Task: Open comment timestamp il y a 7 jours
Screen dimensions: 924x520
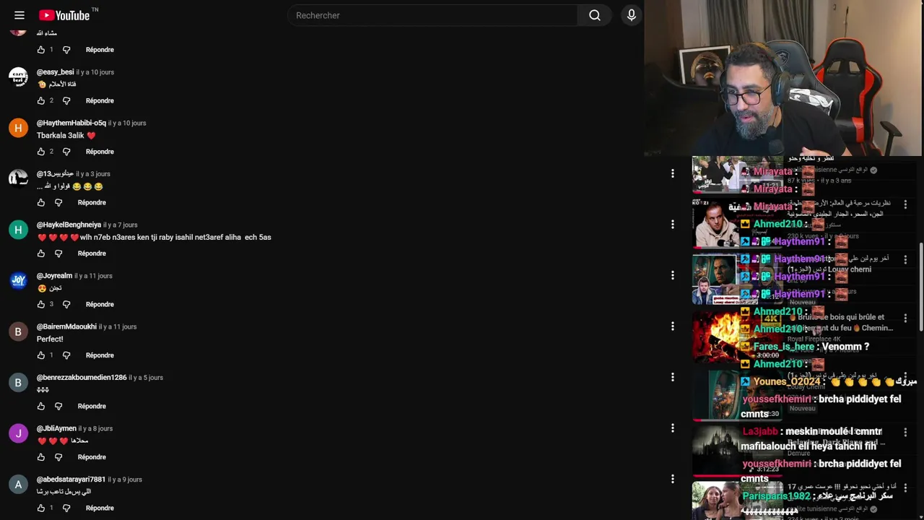Action: (x=120, y=225)
